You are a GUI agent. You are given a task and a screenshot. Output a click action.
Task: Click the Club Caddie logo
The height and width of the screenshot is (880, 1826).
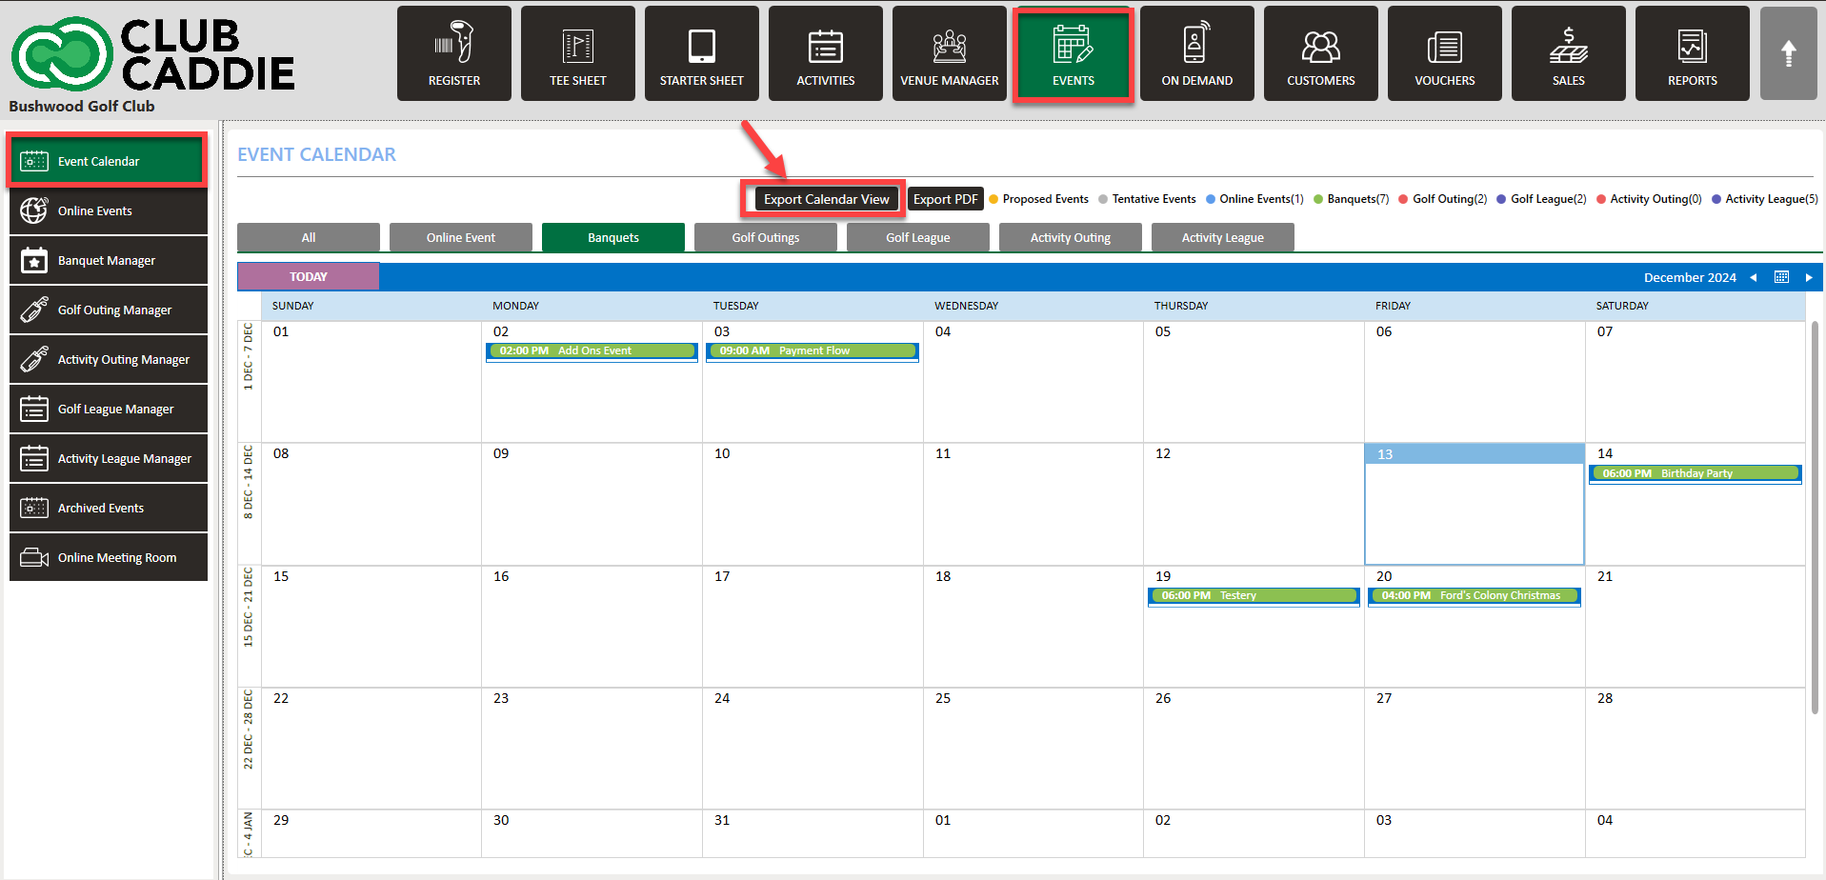[152, 54]
